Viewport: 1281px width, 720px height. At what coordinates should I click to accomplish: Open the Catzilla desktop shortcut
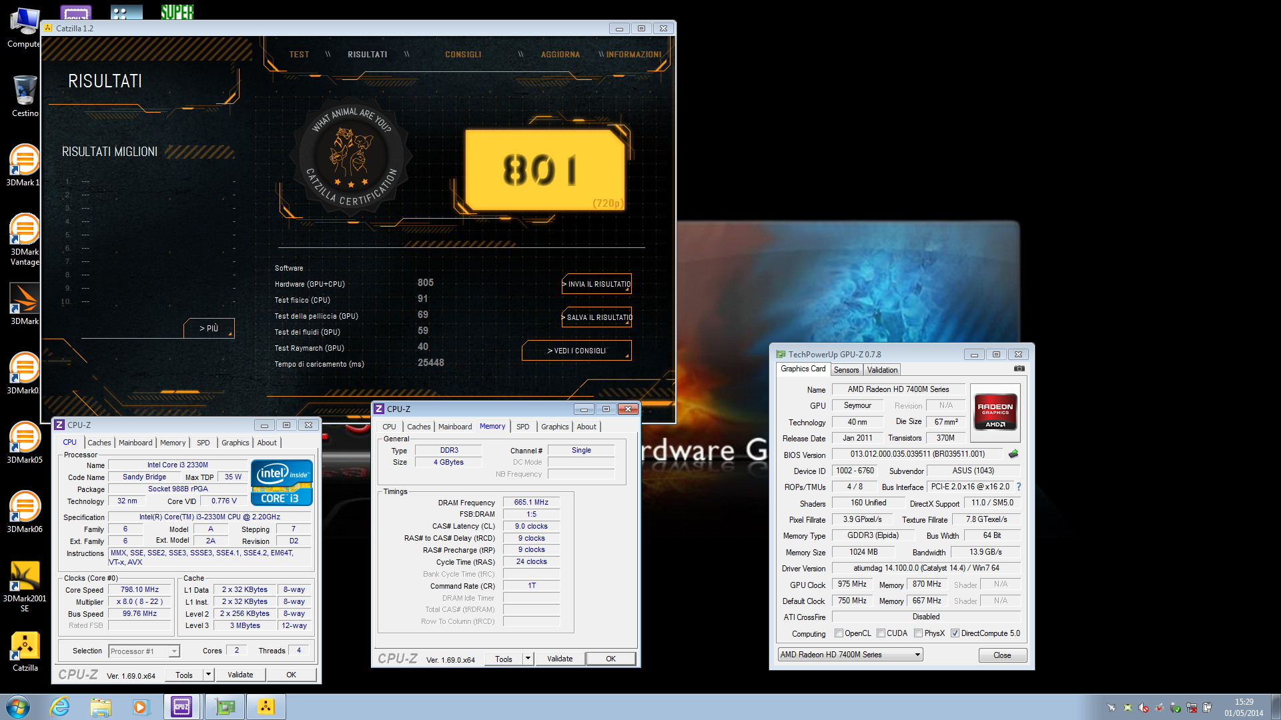pos(25,651)
